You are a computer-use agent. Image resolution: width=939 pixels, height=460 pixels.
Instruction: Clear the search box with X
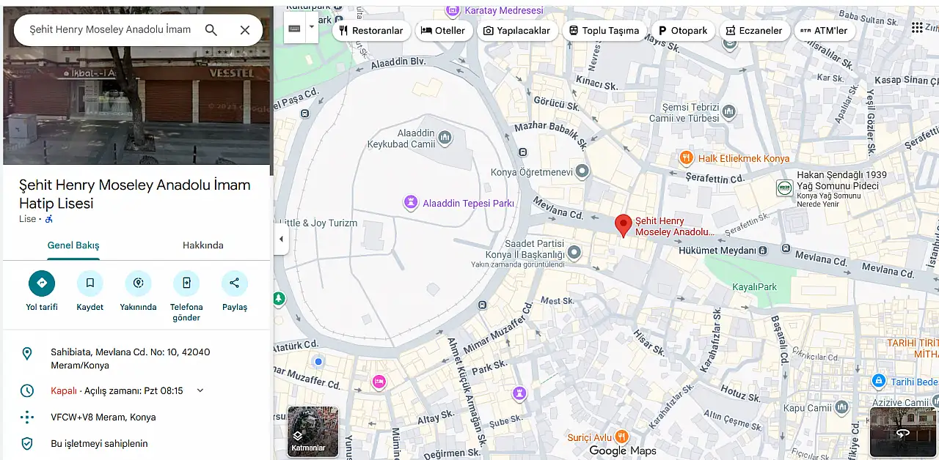[x=245, y=30]
